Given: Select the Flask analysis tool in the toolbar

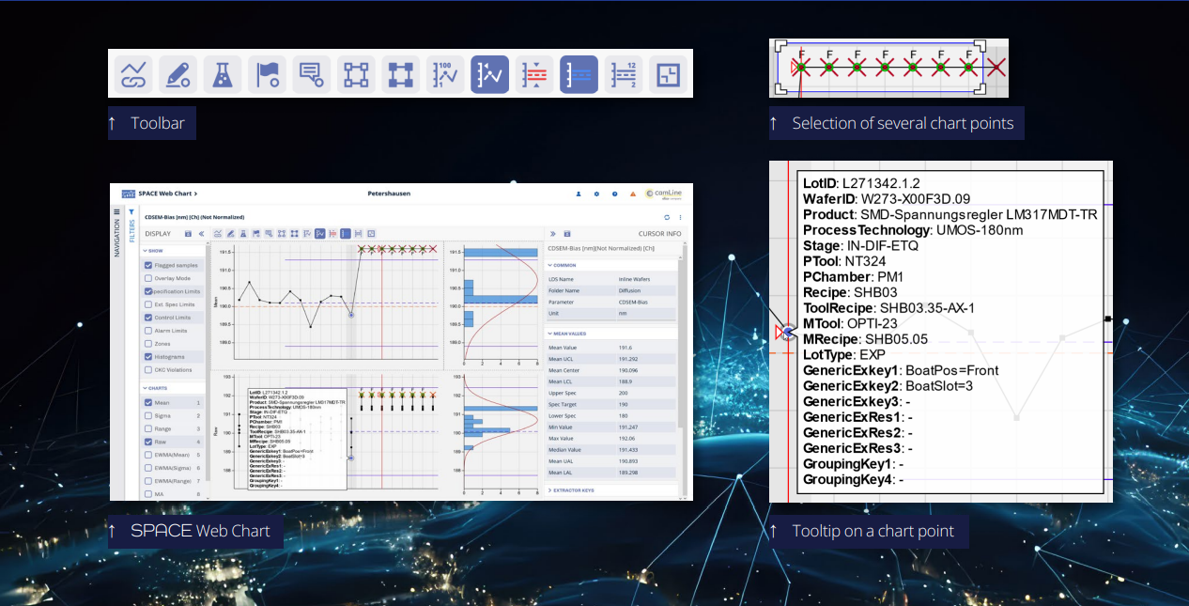Looking at the screenshot, I should (222, 73).
